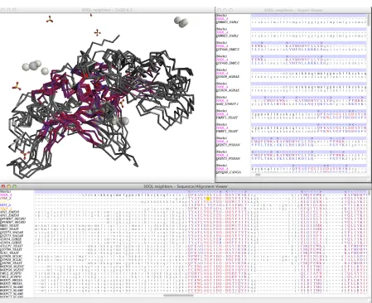Select the orange-colored sequence row label in Sequence/Alignment Viewer
372x303 pixels.
coord(6,209)
